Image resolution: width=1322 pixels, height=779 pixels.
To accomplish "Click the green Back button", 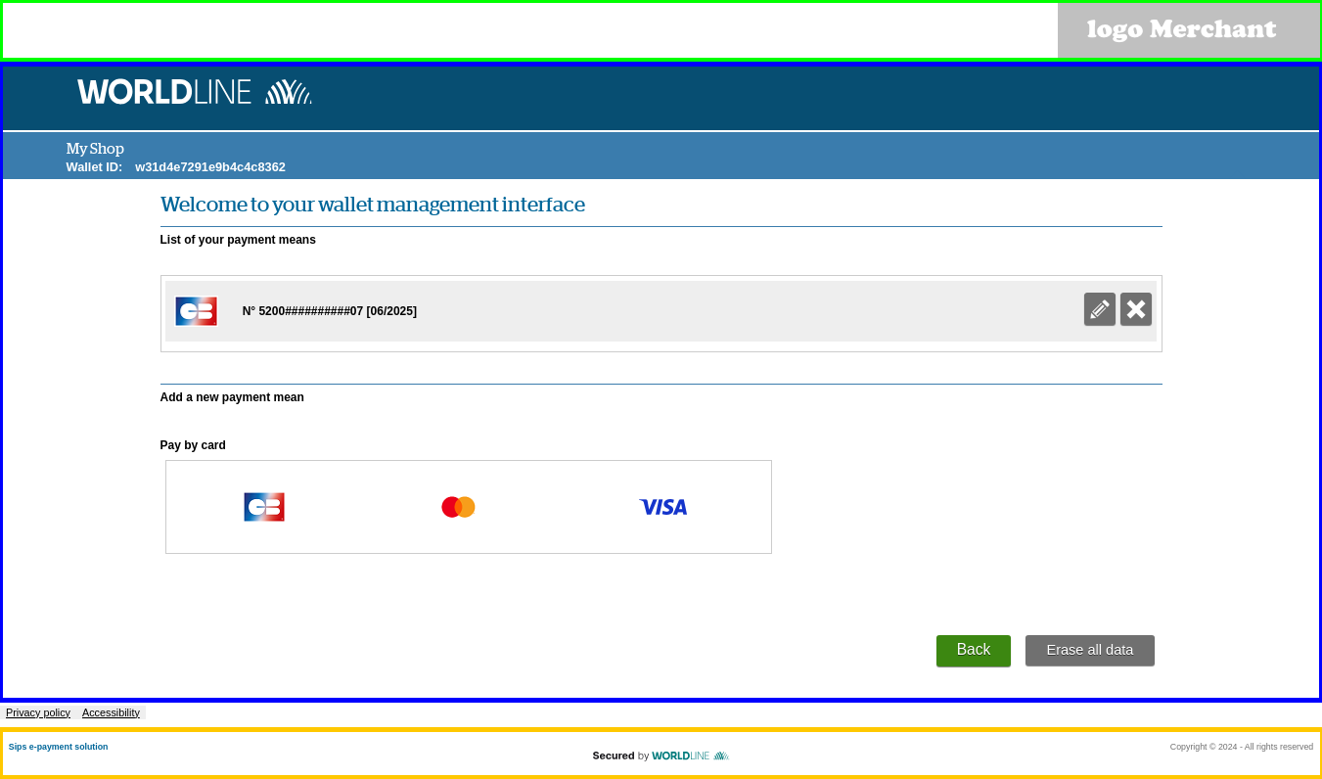I will pos(974,651).
